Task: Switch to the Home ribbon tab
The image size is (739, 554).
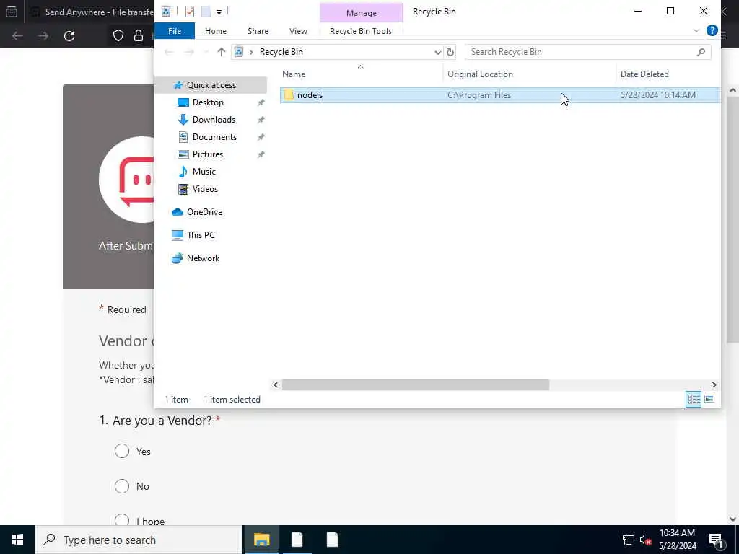Action: pos(215,31)
